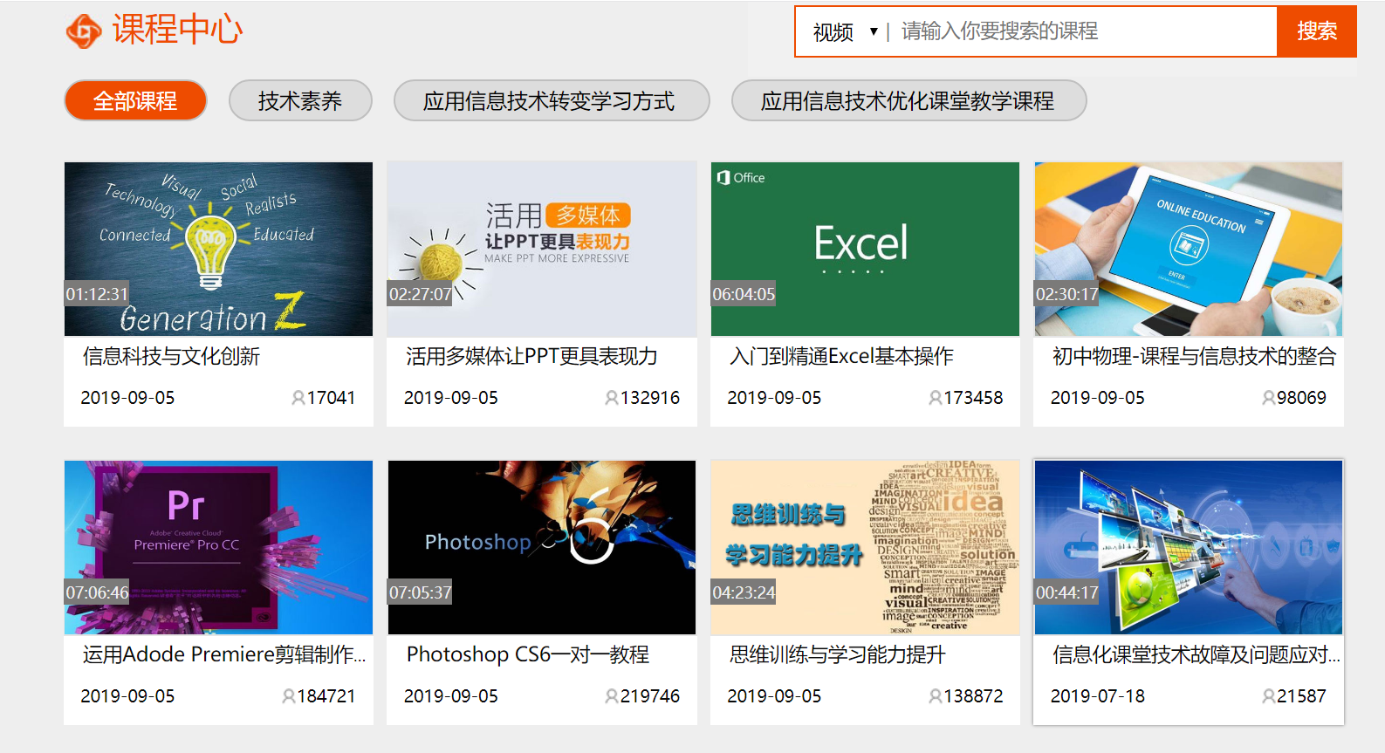
Task: Click the Premiere Pro CC course thumbnail
Action: pos(218,547)
